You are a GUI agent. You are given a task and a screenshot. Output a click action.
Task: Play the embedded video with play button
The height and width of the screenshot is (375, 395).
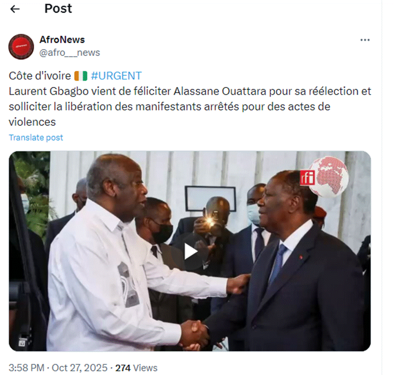(190, 251)
